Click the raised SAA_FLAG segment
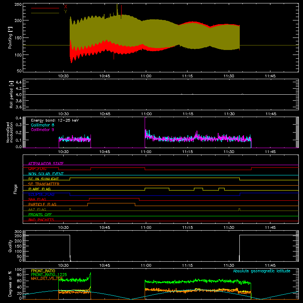Screen dimensions: 303x303 point(114,198)
